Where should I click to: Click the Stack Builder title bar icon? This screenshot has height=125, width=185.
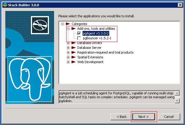(5, 5)
